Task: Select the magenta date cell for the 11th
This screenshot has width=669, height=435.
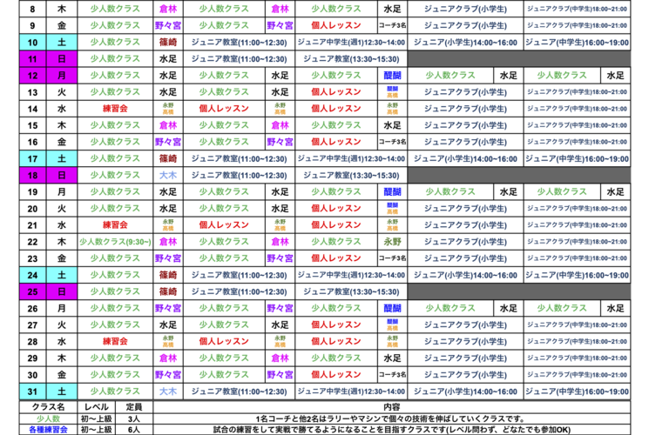Action: click(x=32, y=58)
